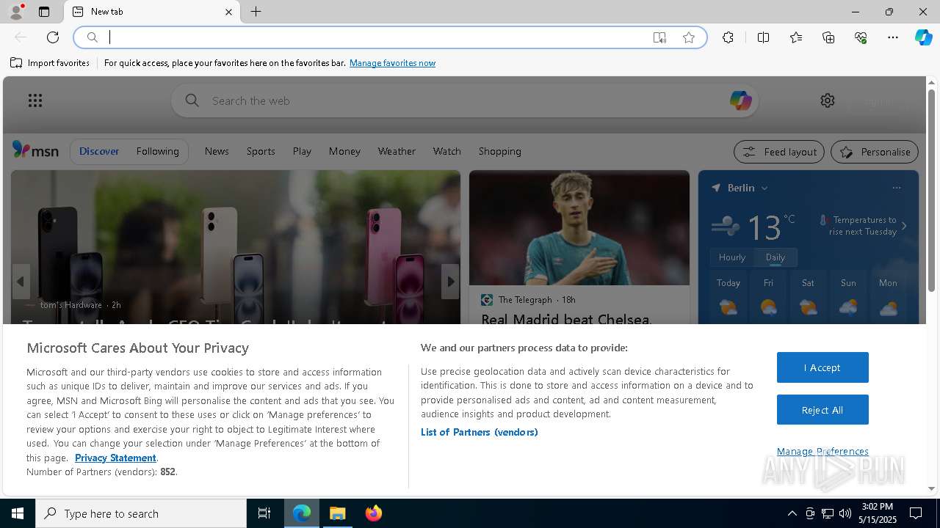Open Manage favorites now link

click(x=392, y=63)
